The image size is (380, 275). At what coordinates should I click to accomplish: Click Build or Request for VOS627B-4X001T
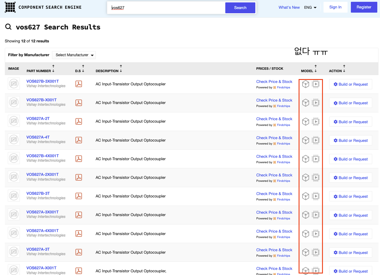click(351, 159)
